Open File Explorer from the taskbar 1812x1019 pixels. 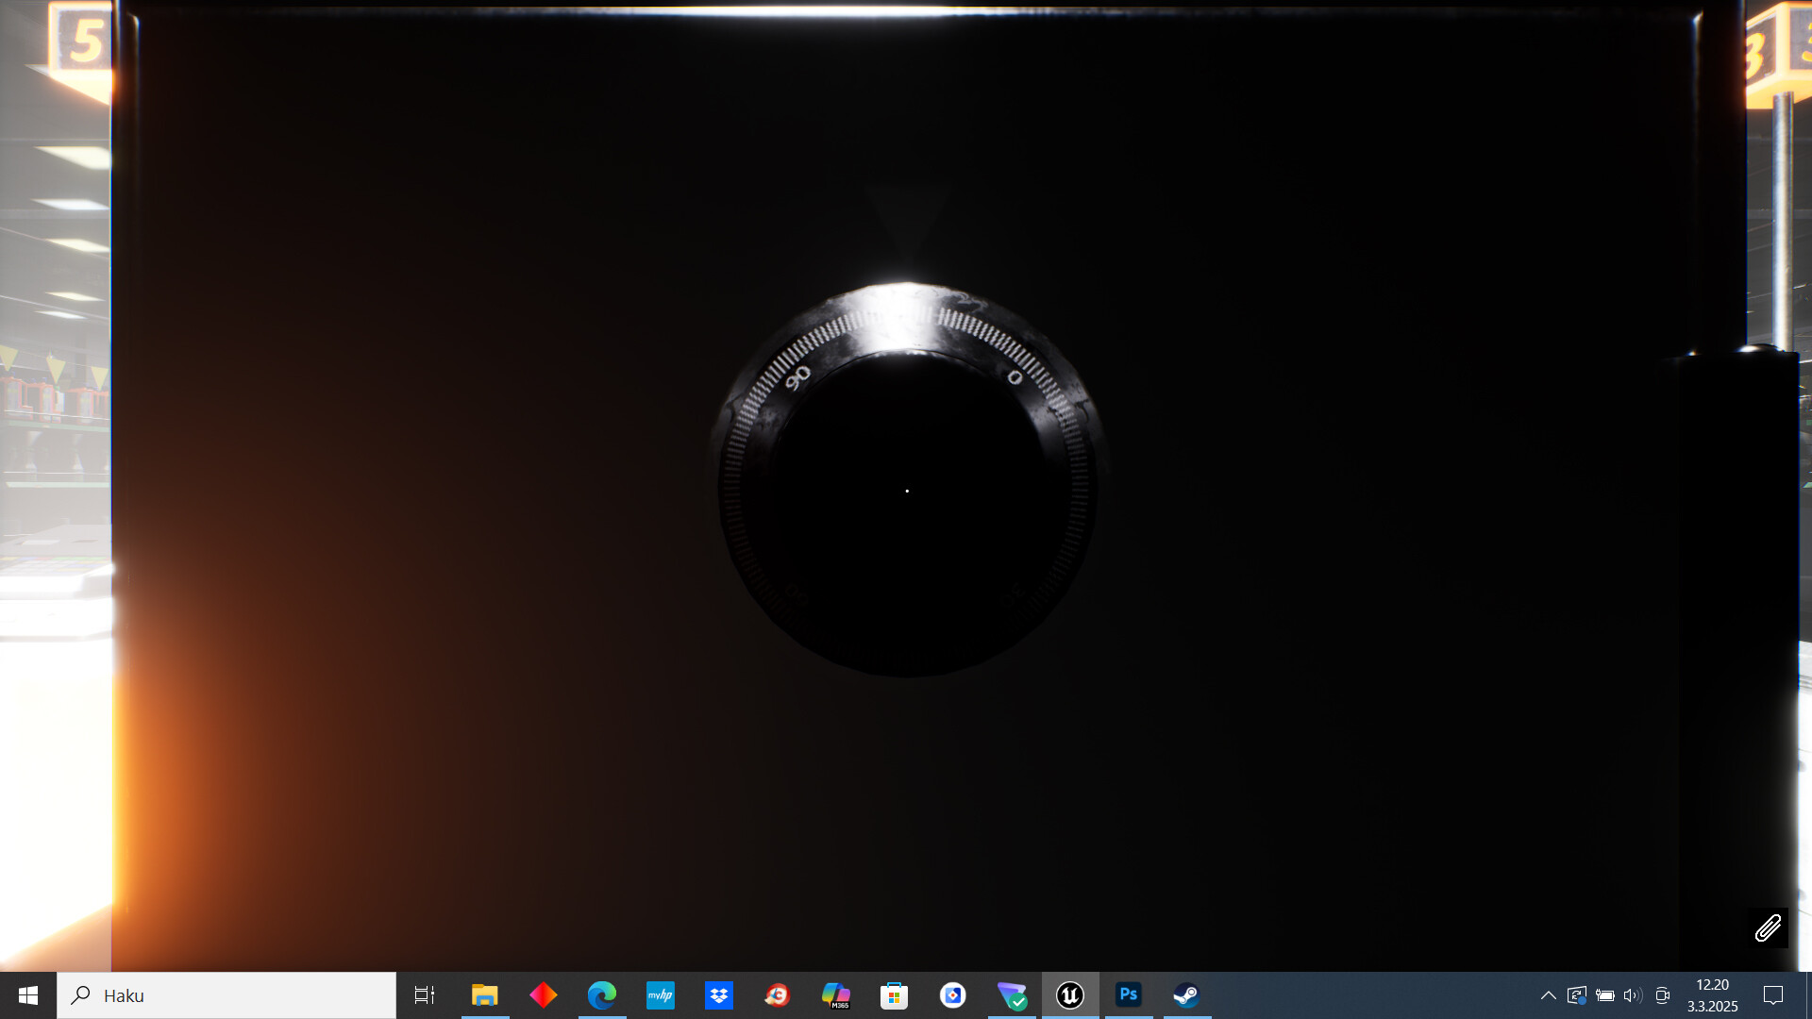point(485,994)
